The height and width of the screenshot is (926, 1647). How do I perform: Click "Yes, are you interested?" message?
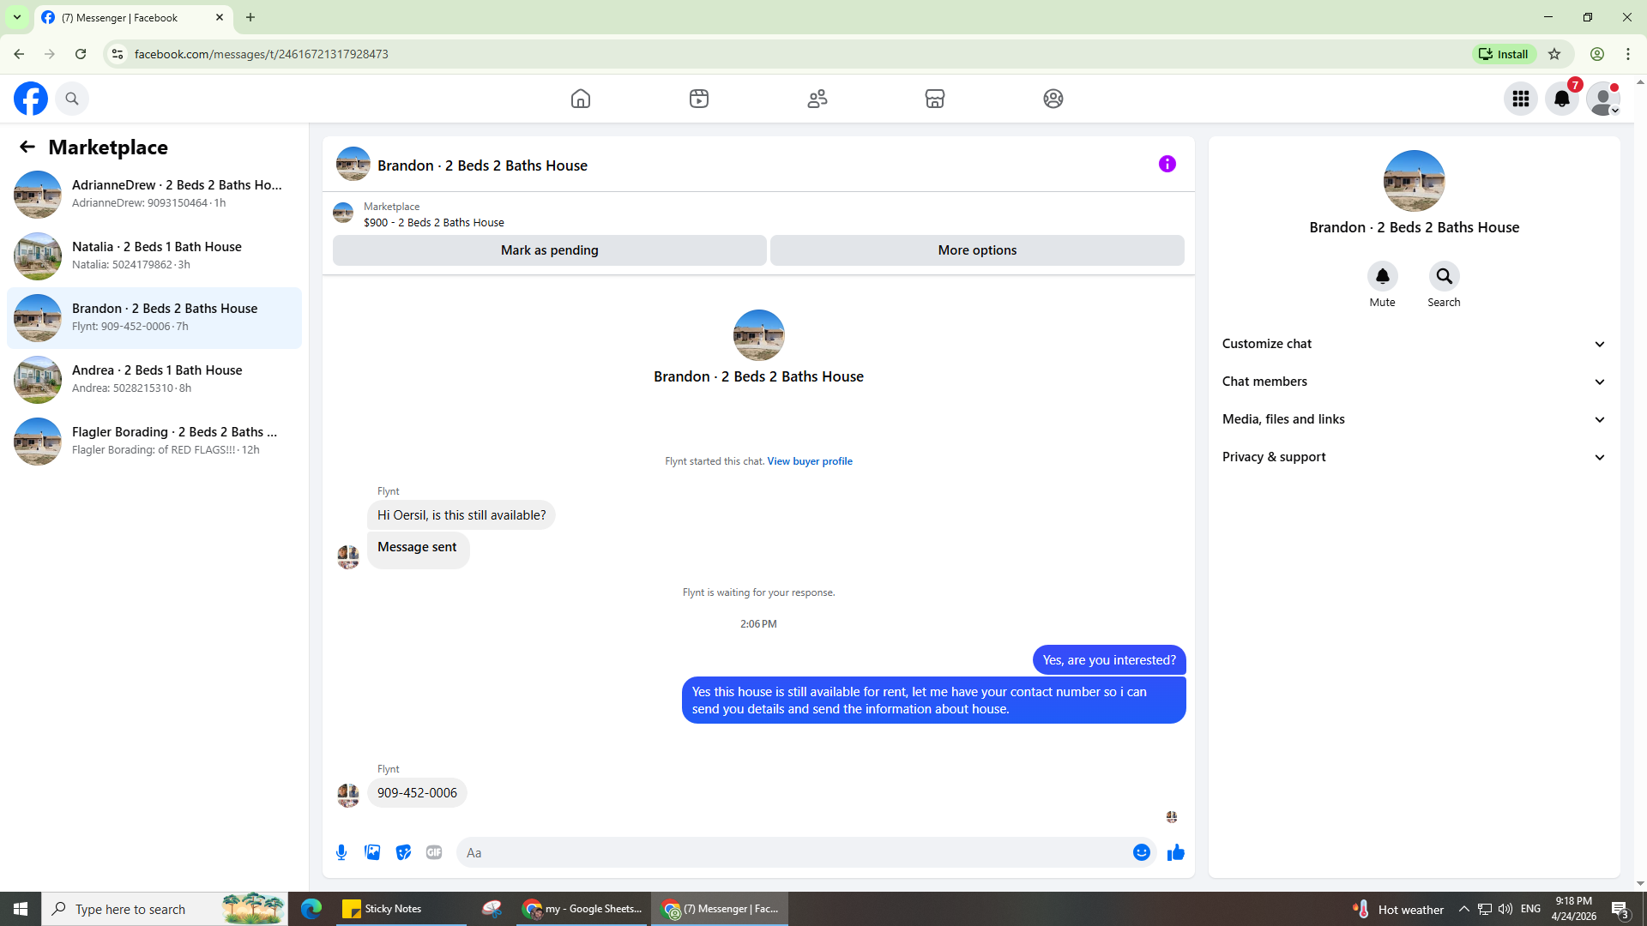point(1109,660)
